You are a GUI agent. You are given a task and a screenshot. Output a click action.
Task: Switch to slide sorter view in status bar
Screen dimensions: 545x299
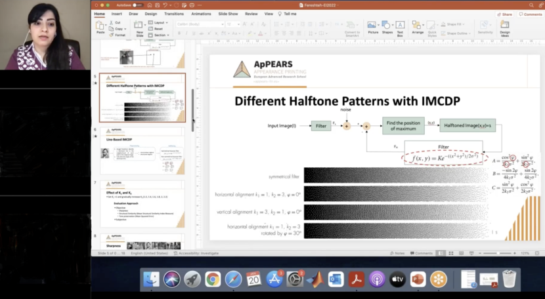point(452,253)
